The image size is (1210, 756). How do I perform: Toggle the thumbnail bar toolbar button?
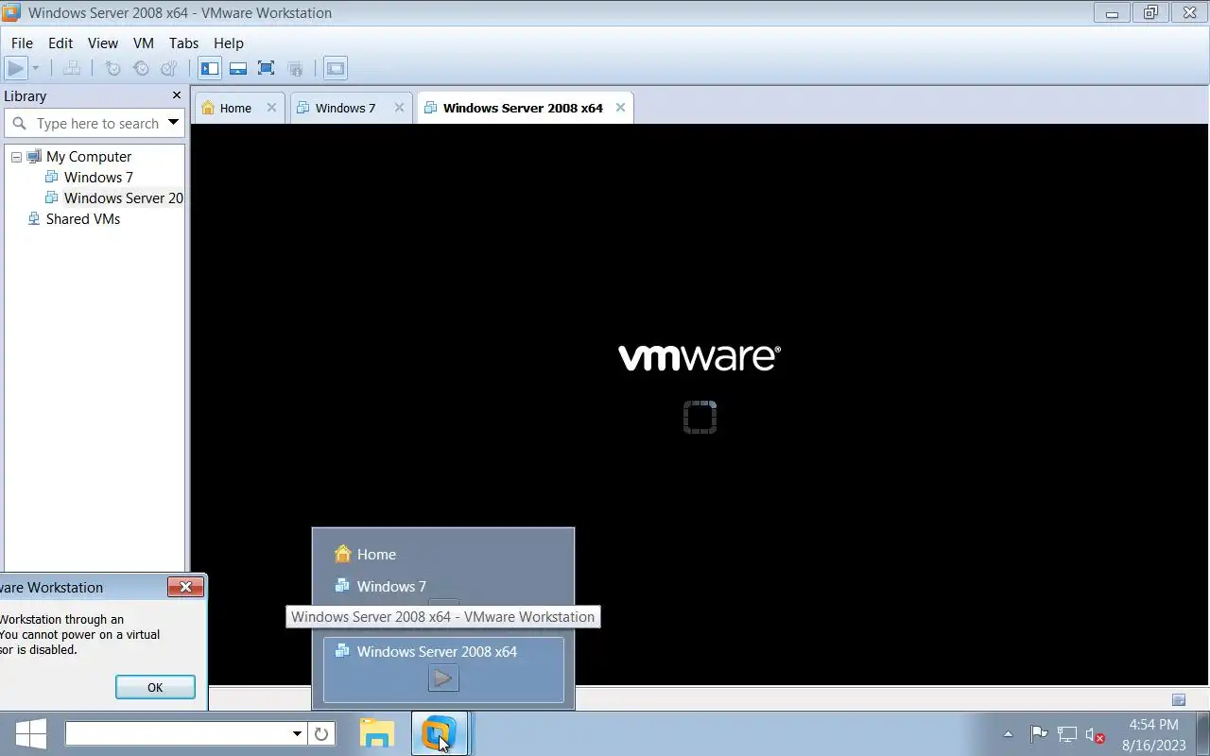(238, 68)
